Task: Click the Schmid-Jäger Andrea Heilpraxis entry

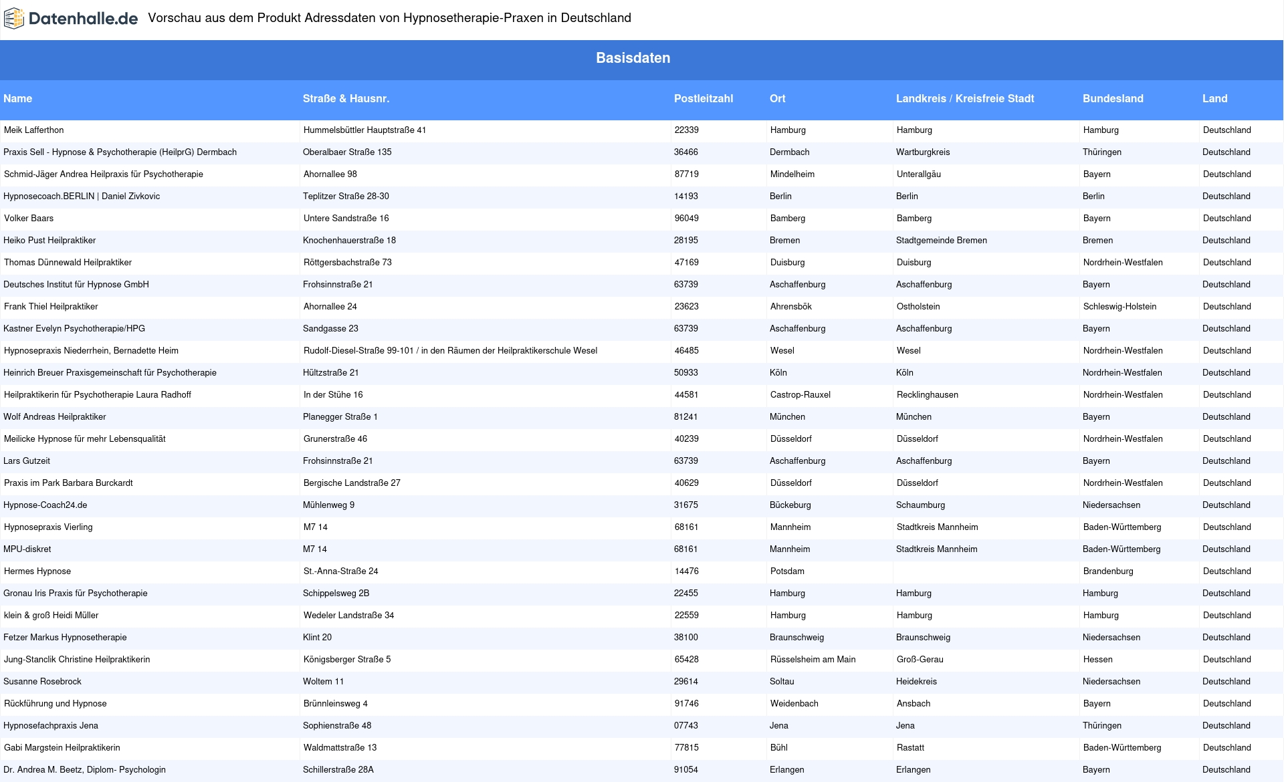Action: point(104,174)
